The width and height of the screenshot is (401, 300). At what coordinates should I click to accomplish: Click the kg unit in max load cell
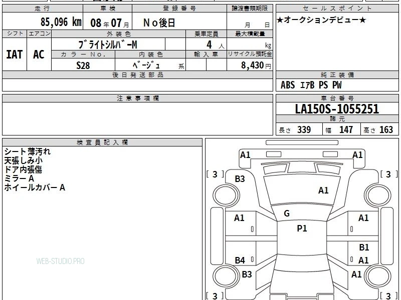(268, 45)
